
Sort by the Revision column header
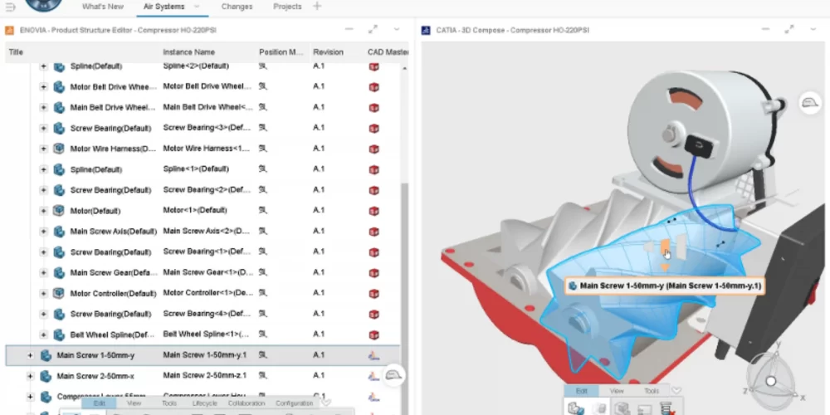click(328, 51)
